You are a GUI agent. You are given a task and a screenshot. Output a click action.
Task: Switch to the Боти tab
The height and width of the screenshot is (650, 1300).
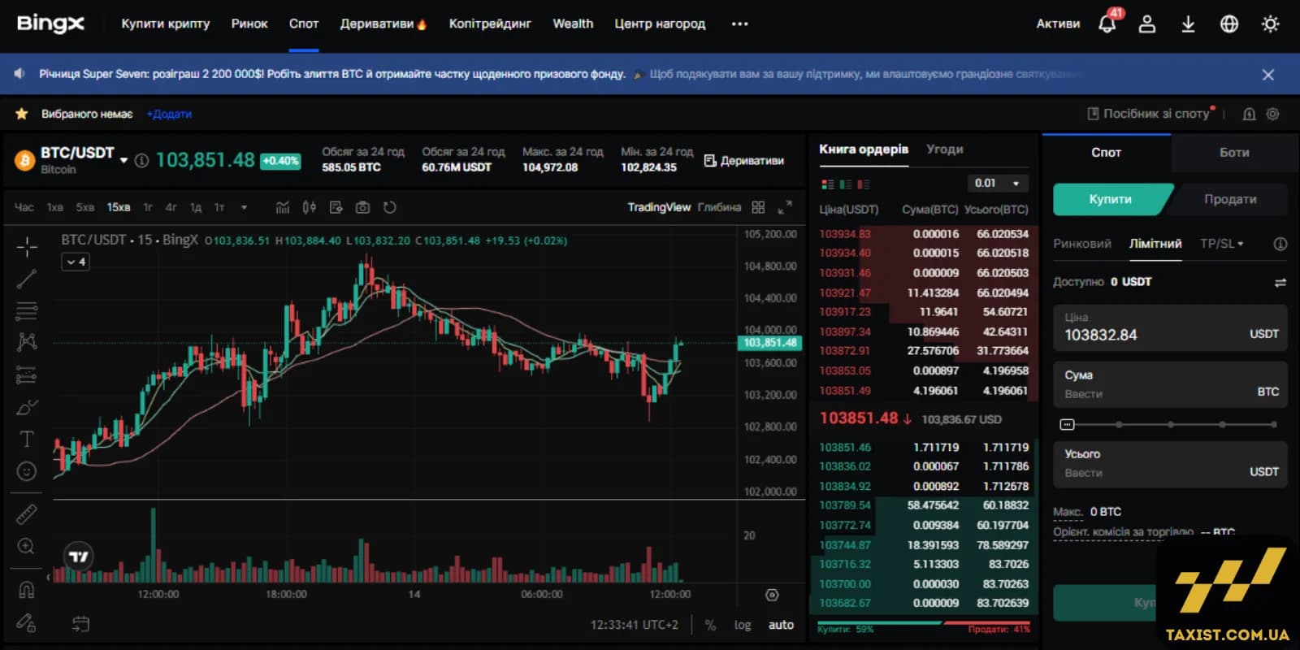1234,152
